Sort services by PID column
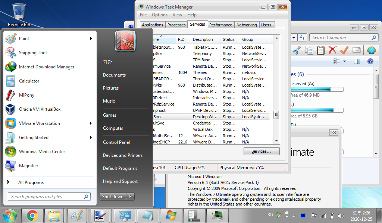The height and width of the screenshot is (223, 382). pyautogui.click(x=183, y=39)
